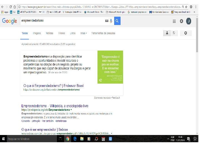200x150 pixels.
Task: Bookmark this page with the star icon
Action: [x=186, y=7]
